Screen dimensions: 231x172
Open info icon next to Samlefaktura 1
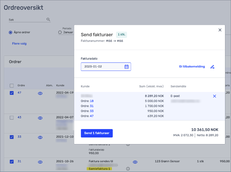tap(128, 169)
